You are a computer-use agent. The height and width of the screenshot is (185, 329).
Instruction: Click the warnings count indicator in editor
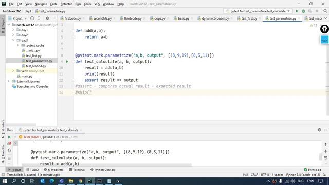[314, 25]
